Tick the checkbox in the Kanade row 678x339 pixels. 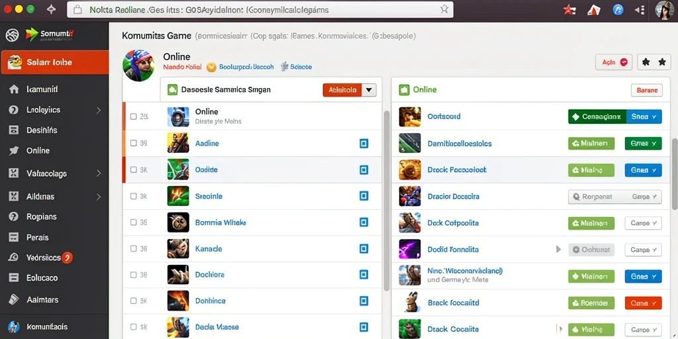coord(134,249)
